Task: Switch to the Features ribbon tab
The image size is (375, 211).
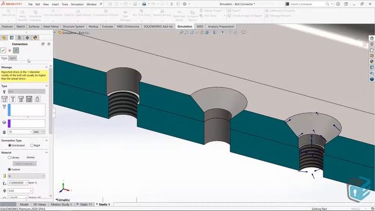Action: tap(7, 26)
